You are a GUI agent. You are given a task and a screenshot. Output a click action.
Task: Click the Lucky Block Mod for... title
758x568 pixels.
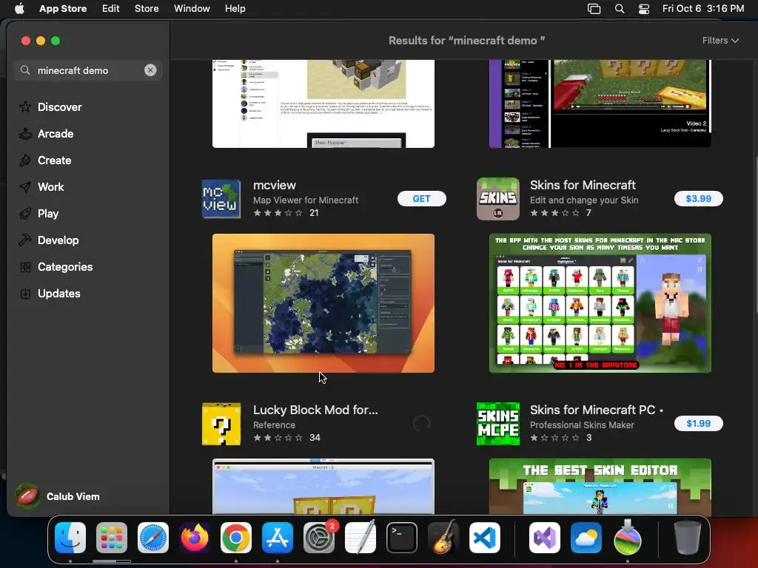315,410
